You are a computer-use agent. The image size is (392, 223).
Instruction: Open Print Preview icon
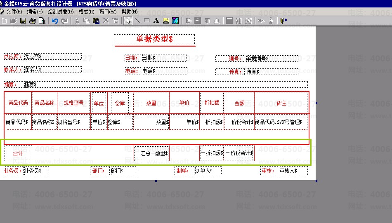[x=42, y=21]
